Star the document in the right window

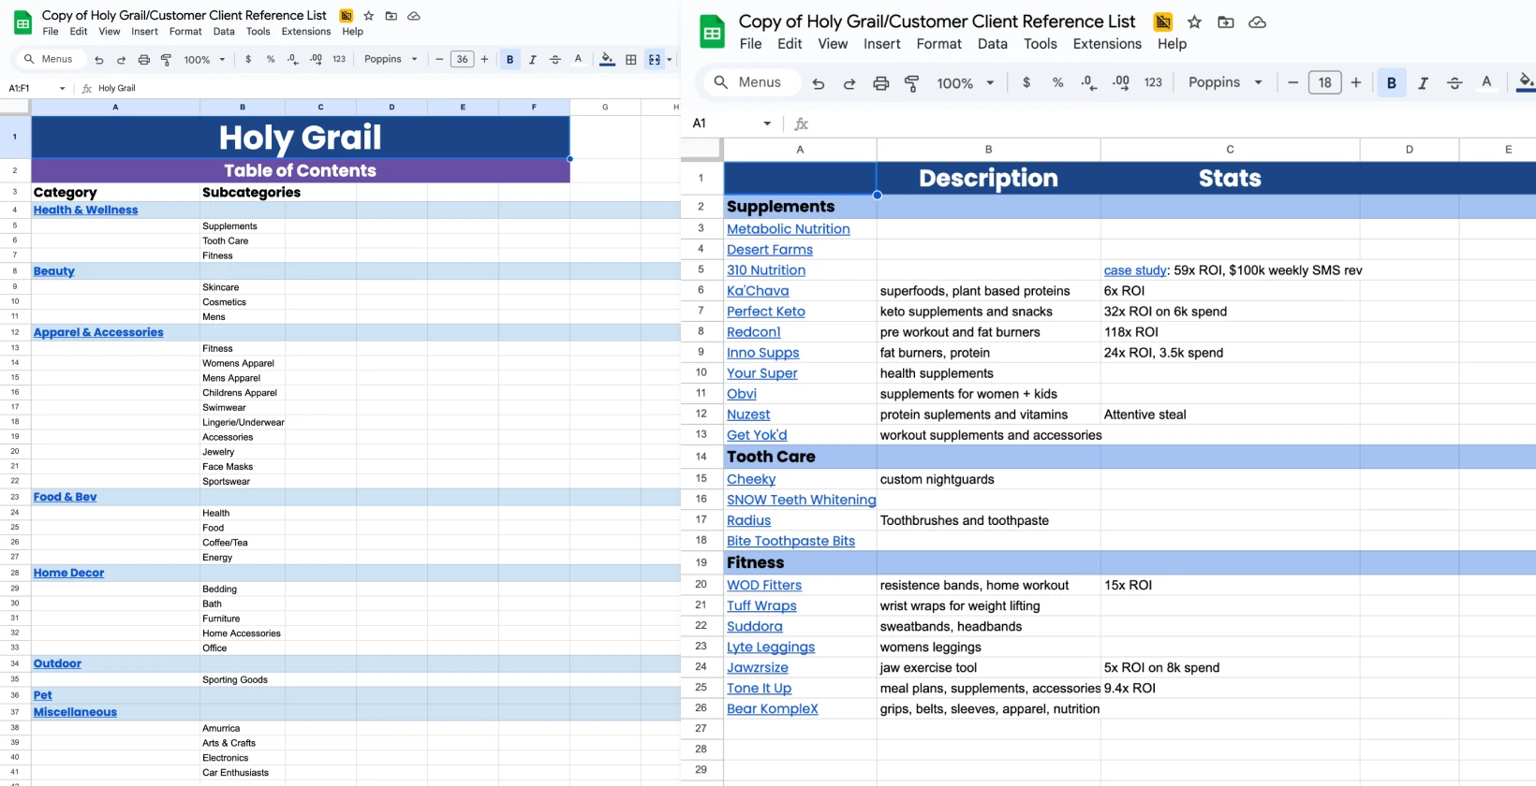pos(1194,22)
